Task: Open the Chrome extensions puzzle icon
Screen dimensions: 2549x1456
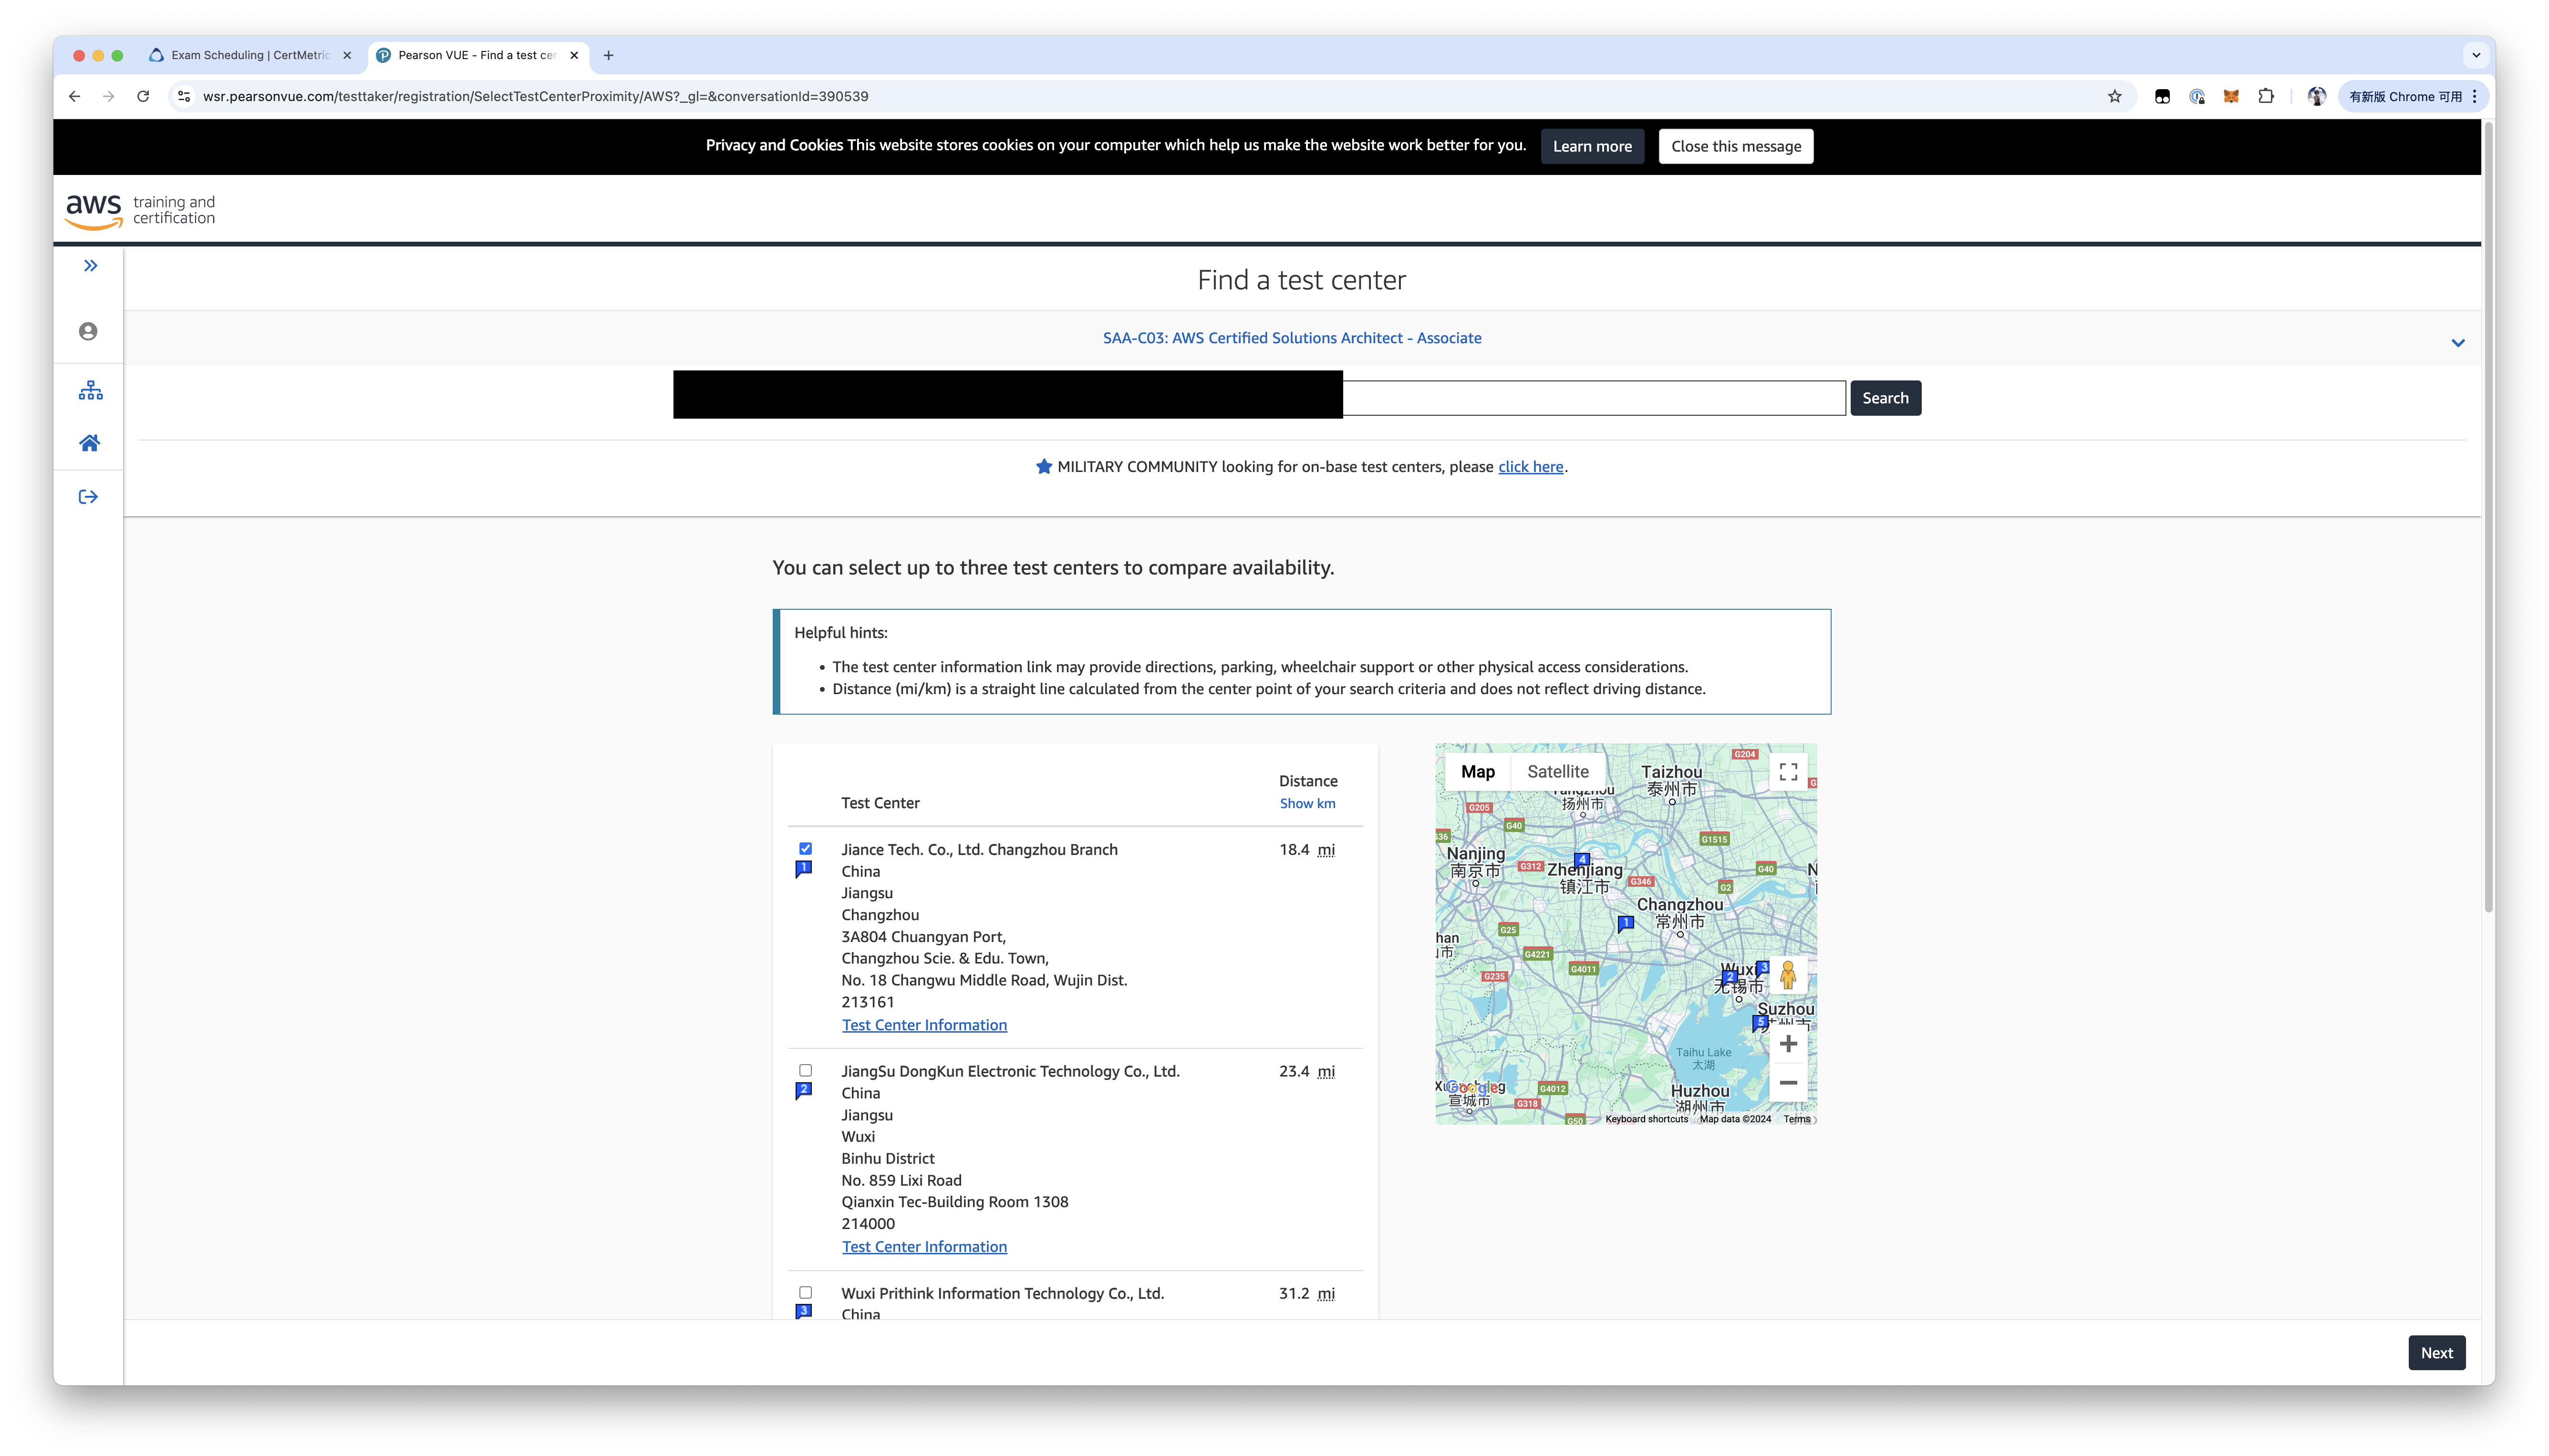Action: (2266, 97)
